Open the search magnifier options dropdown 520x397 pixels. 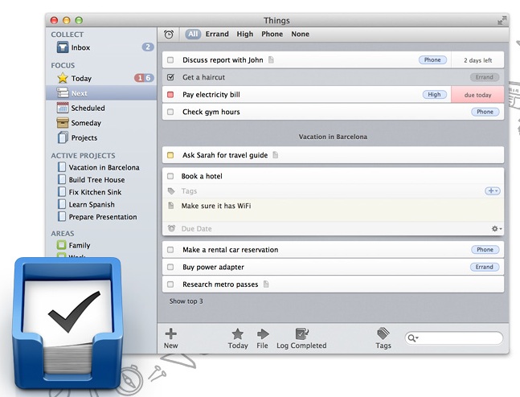click(x=413, y=338)
